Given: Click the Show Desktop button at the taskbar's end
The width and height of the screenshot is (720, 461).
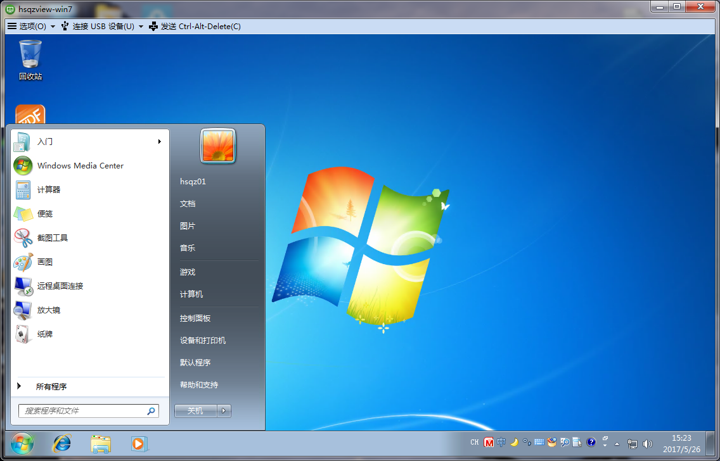Looking at the screenshot, I should [711, 443].
